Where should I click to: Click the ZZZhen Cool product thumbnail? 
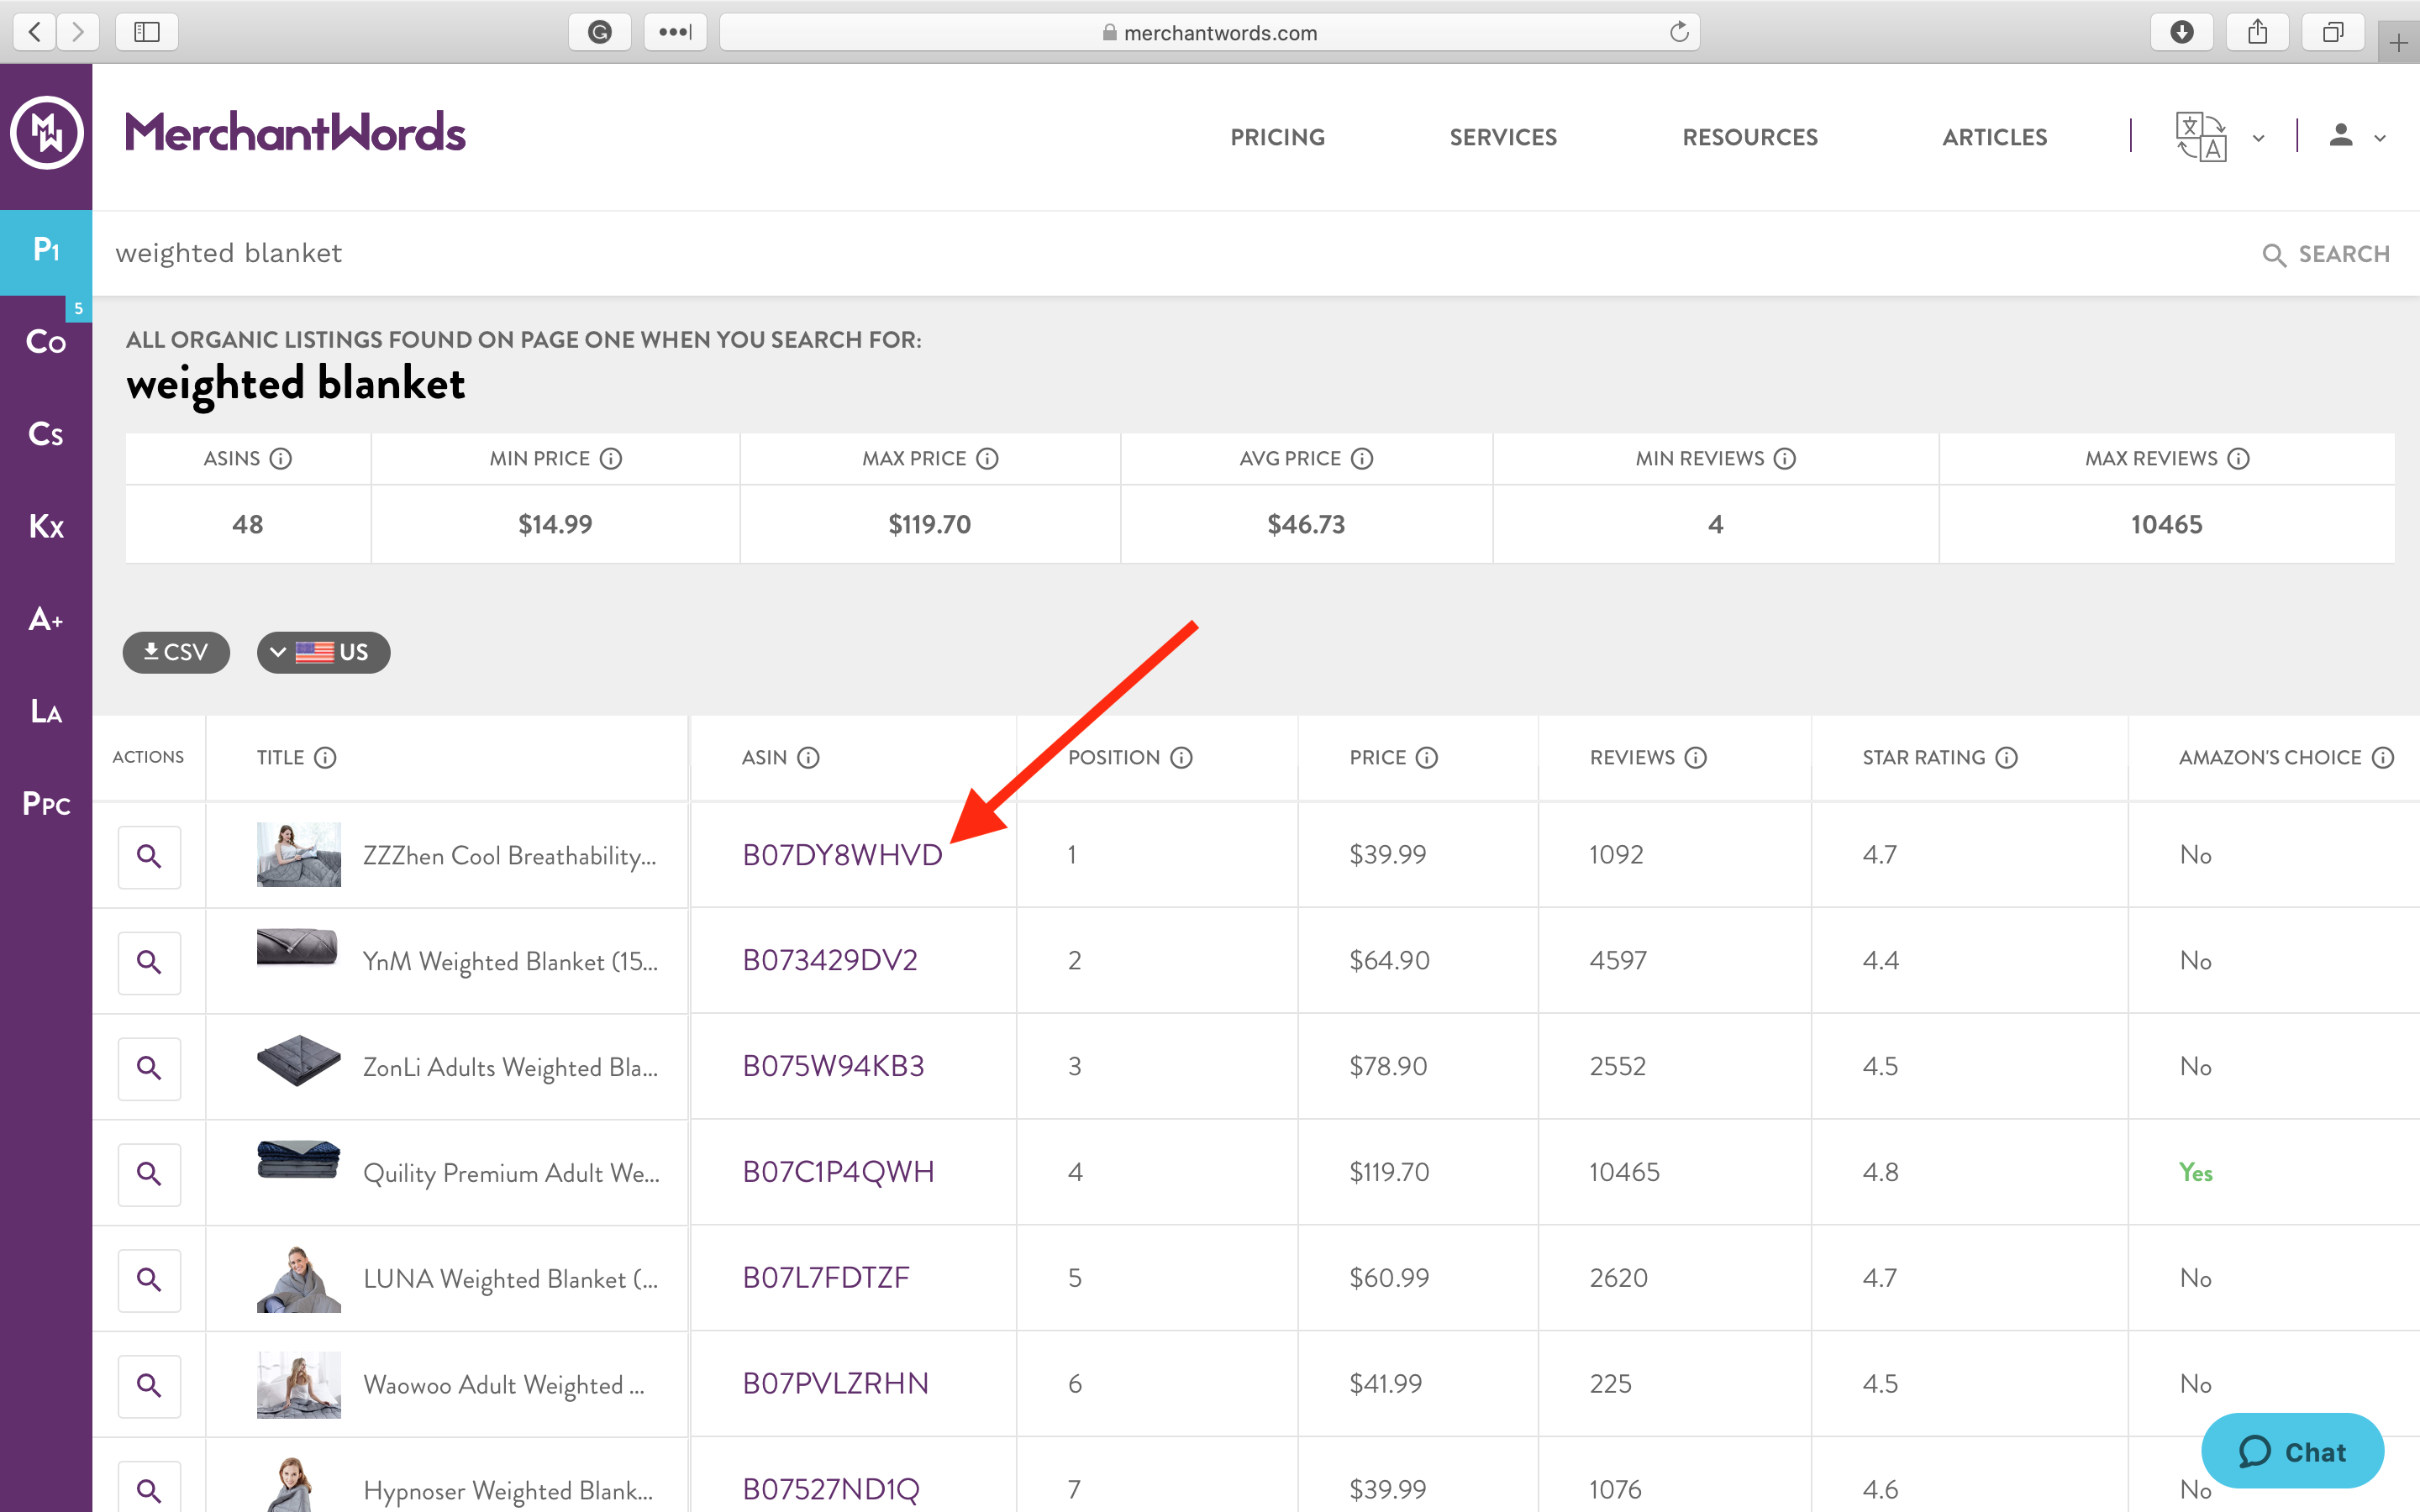(298, 854)
